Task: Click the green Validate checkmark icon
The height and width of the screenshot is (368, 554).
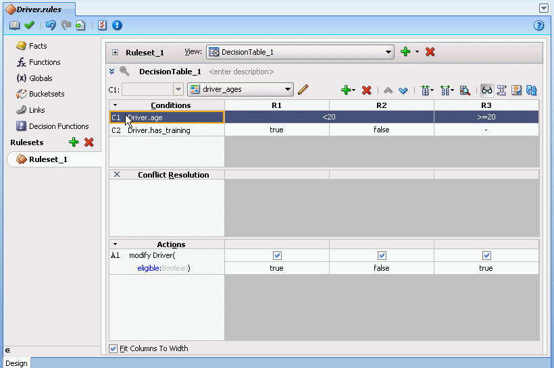Action: [x=29, y=25]
